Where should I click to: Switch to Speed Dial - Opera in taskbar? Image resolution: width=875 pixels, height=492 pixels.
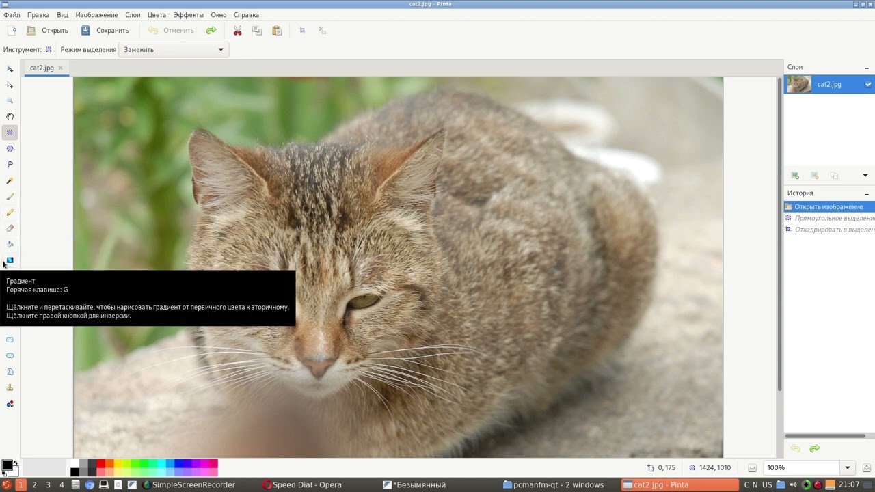tap(301, 484)
